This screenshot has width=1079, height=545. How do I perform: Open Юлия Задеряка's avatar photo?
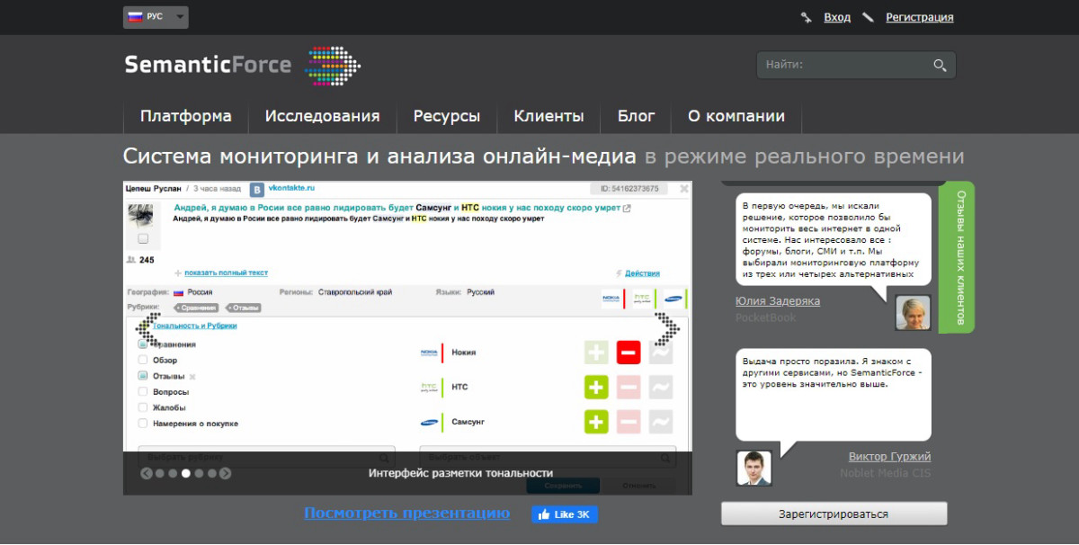[913, 312]
